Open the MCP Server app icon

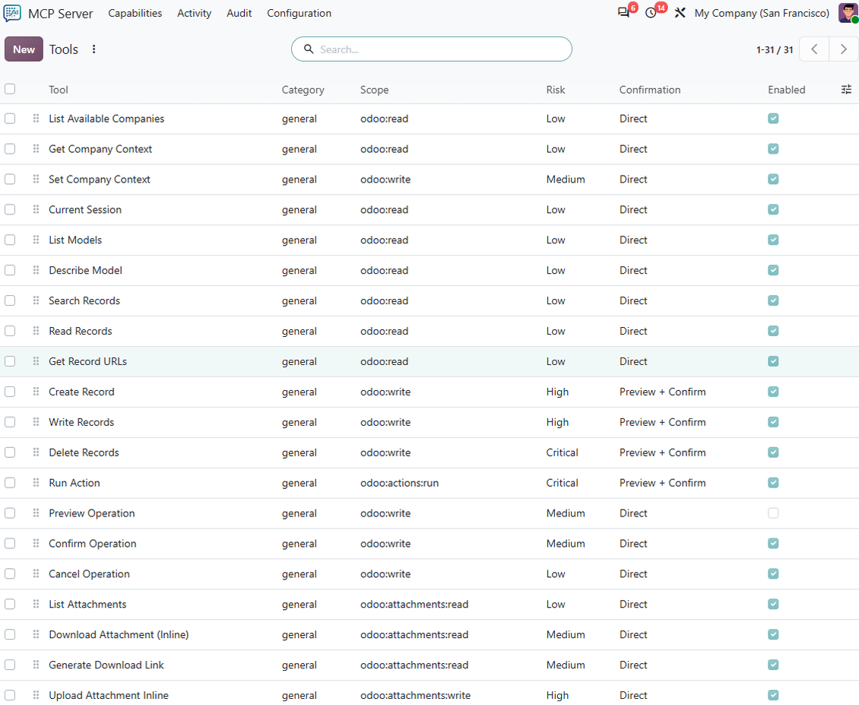[x=12, y=13]
